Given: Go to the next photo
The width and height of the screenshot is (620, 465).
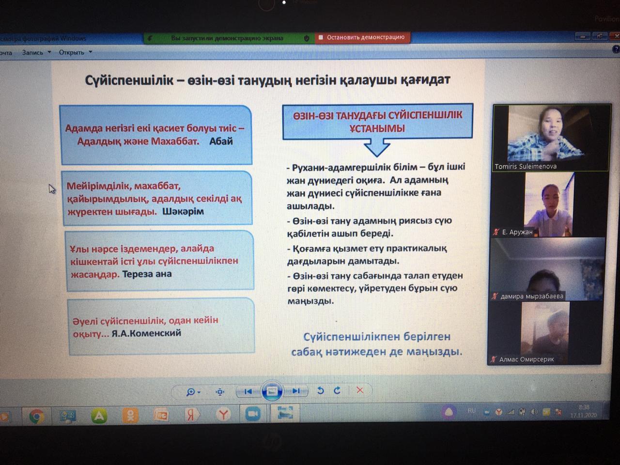Looking at the screenshot, I should click(x=296, y=391).
